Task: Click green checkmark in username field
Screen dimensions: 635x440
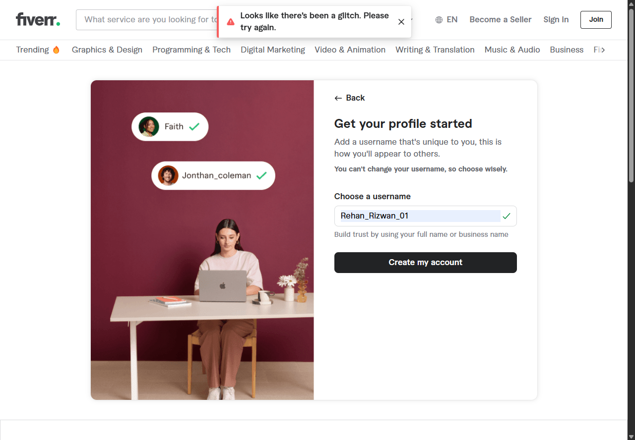Action: coord(507,216)
